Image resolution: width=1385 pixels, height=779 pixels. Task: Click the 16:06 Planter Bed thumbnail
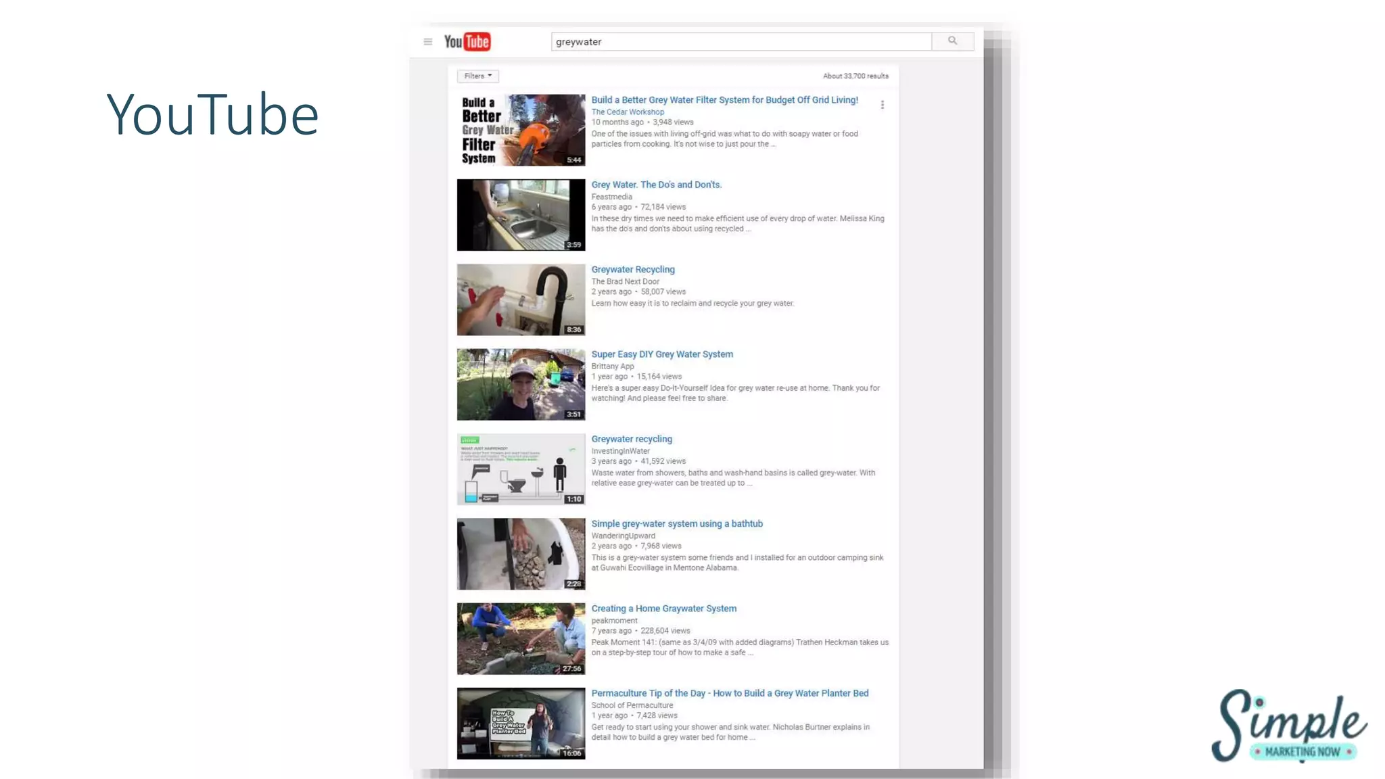[521, 724]
